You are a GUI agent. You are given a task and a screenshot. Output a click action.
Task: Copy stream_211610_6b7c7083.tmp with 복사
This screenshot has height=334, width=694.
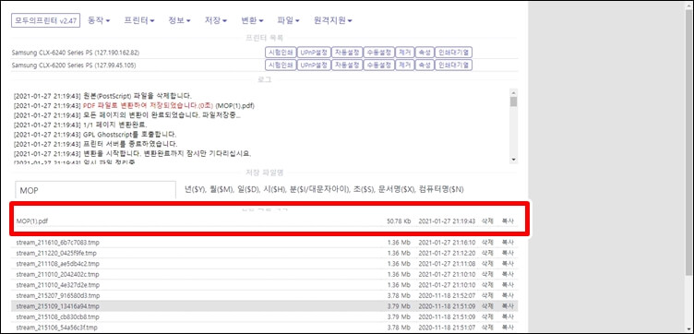click(x=508, y=243)
